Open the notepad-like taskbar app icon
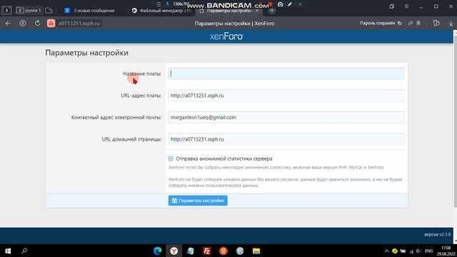The image size is (457, 257). [191, 251]
